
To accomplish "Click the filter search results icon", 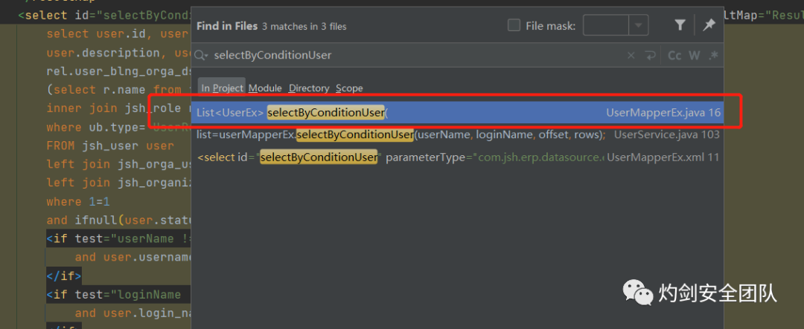I will (x=680, y=25).
